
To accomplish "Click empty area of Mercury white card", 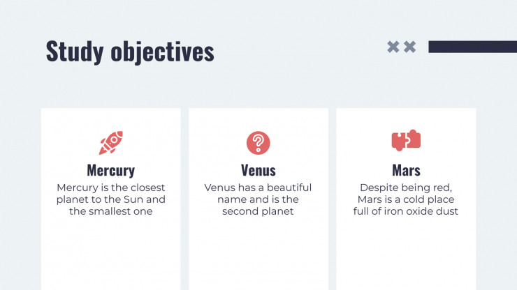I will tap(111, 254).
